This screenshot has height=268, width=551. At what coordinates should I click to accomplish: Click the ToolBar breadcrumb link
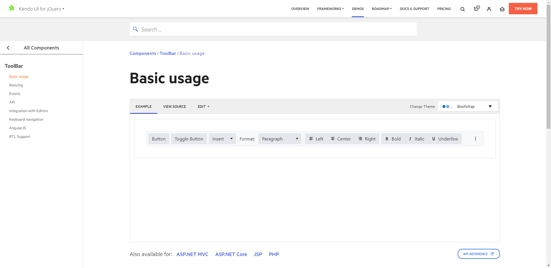pyautogui.click(x=168, y=53)
